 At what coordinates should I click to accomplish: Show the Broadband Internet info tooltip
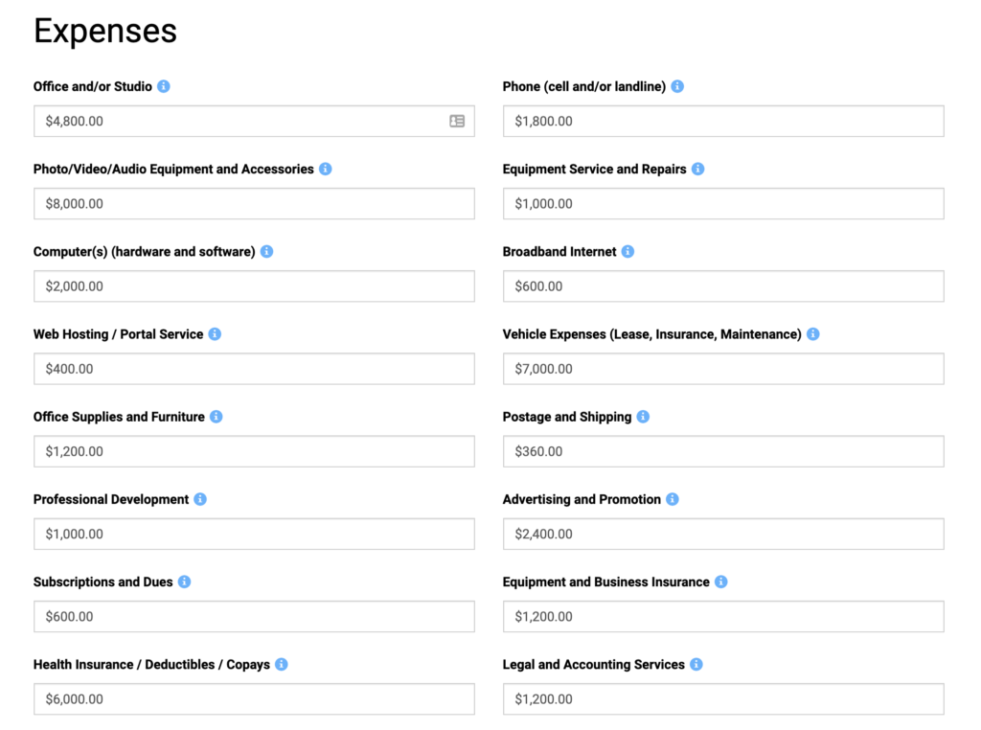pos(627,251)
